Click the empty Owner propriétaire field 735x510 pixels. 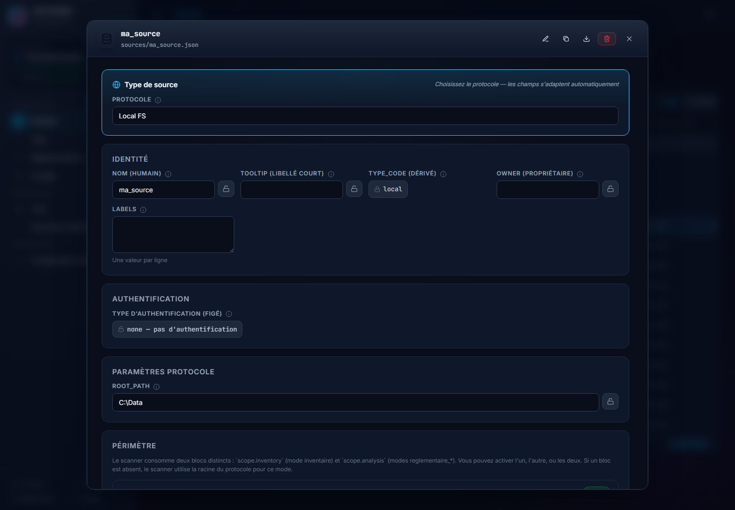(548, 190)
